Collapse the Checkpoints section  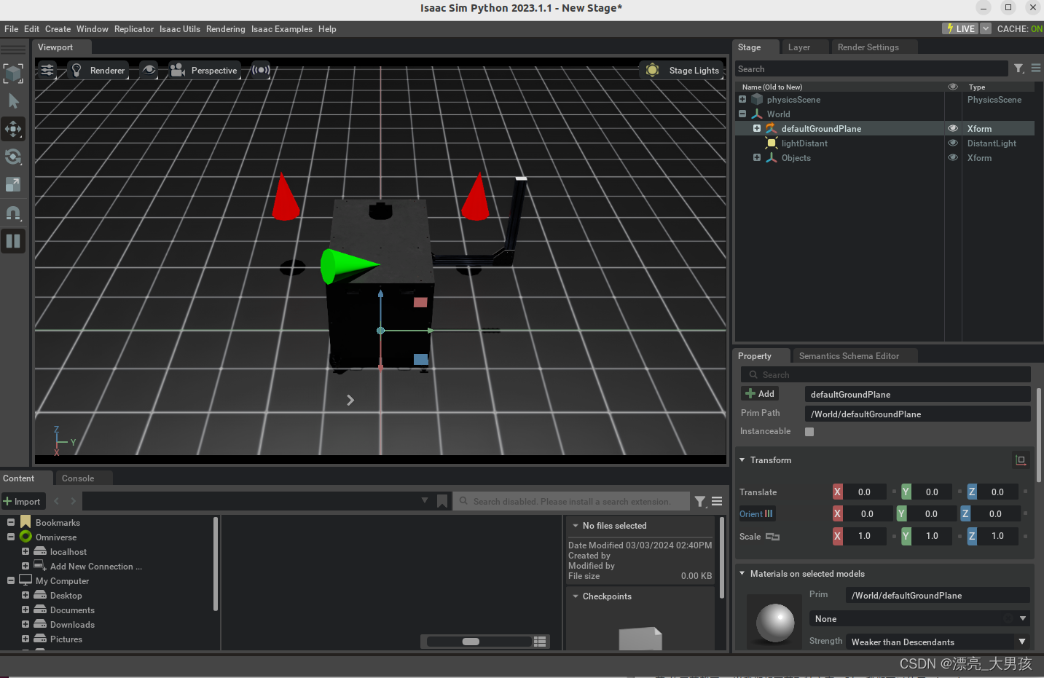(576, 596)
